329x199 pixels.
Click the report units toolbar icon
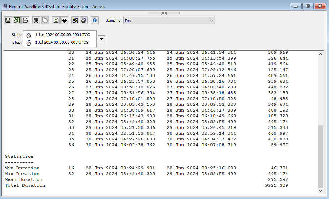pos(64,20)
